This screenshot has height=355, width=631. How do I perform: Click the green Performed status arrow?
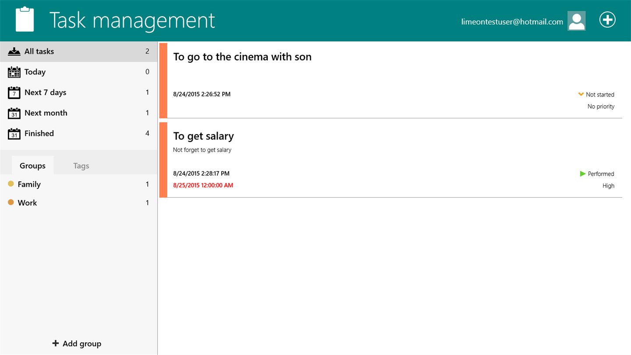pyautogui.click(x=582, y=174)
